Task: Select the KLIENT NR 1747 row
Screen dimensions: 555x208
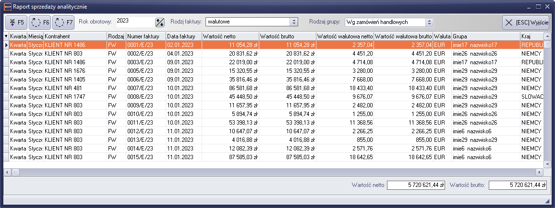Action: pyautogui.click(x=75, y=96)
